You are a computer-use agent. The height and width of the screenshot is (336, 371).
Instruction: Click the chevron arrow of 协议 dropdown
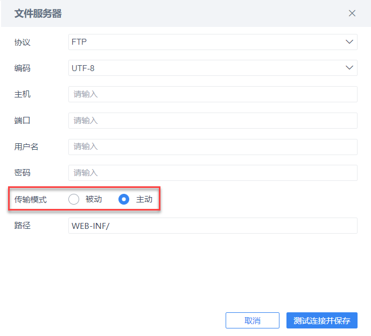348,41
